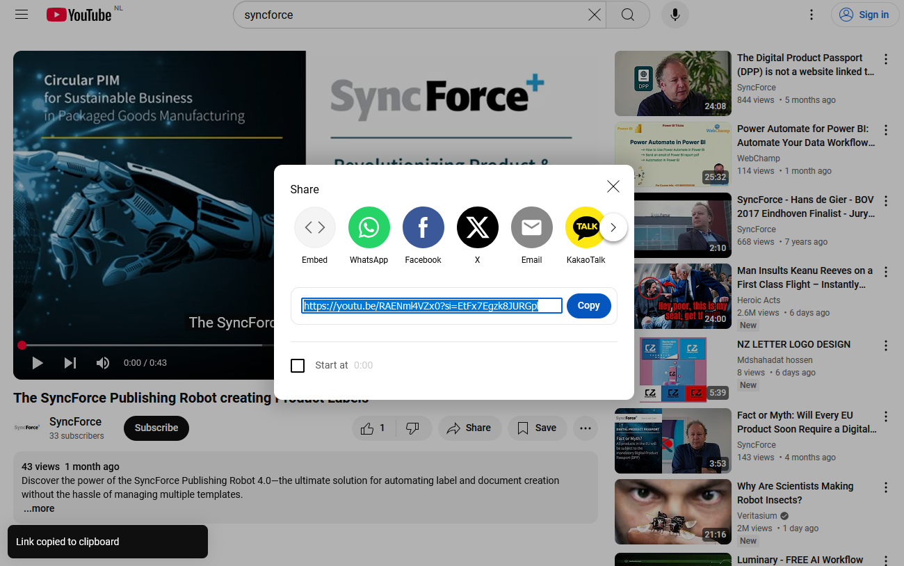Image resolution: width=904 pixels, height=566 pixels.
Task: Click the Sign in button
Action: click(x=864, y=15)
